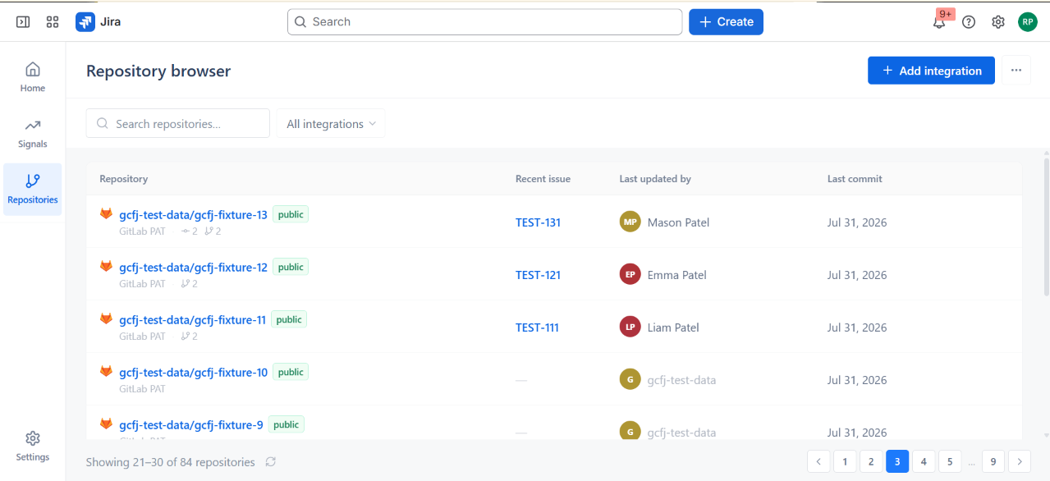
Task: Click the Jira logo
Action: [99, 22]
